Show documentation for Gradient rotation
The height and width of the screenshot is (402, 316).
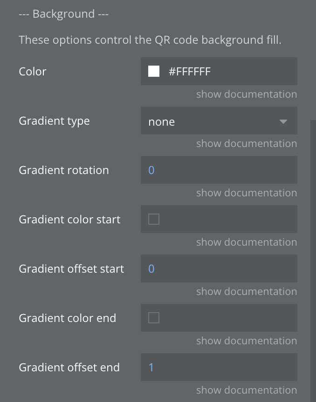click(x=246, y=193)
